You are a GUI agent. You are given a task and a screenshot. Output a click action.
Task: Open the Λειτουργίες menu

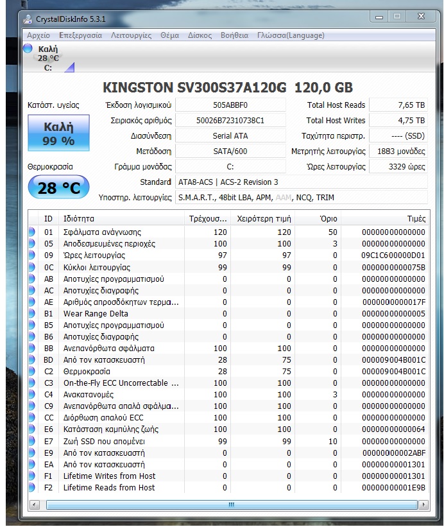(x=131, y=35)
